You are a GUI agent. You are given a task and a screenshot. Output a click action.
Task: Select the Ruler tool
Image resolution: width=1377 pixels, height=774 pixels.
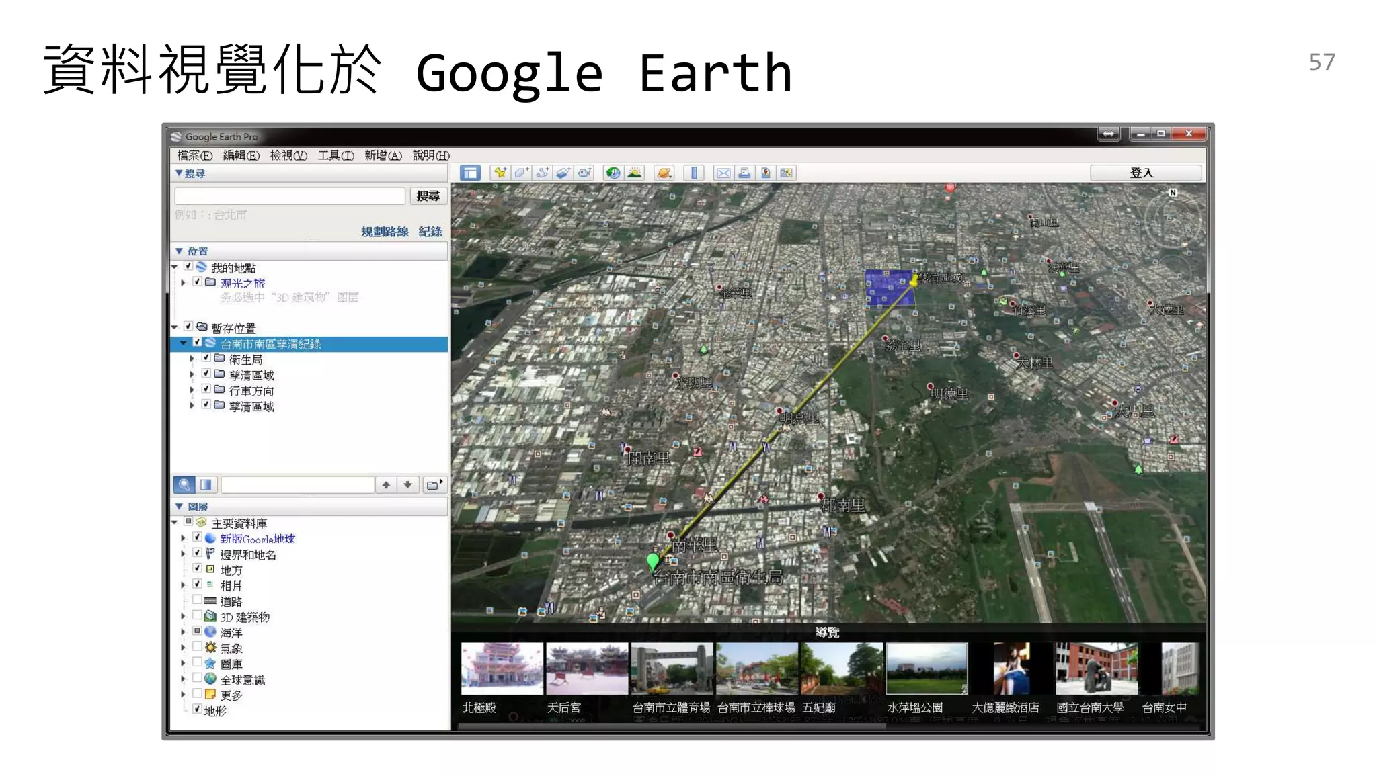[694, 173]
